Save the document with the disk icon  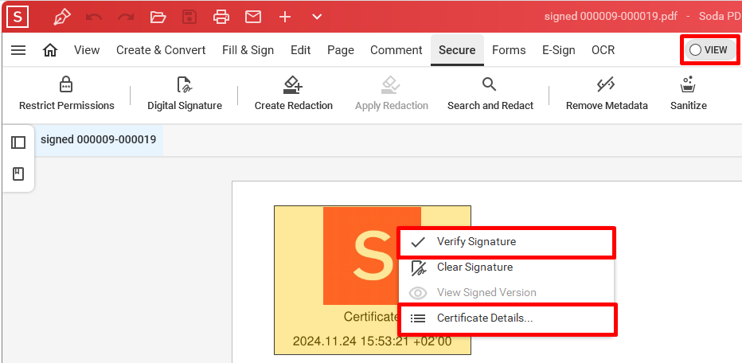point(189,17)
